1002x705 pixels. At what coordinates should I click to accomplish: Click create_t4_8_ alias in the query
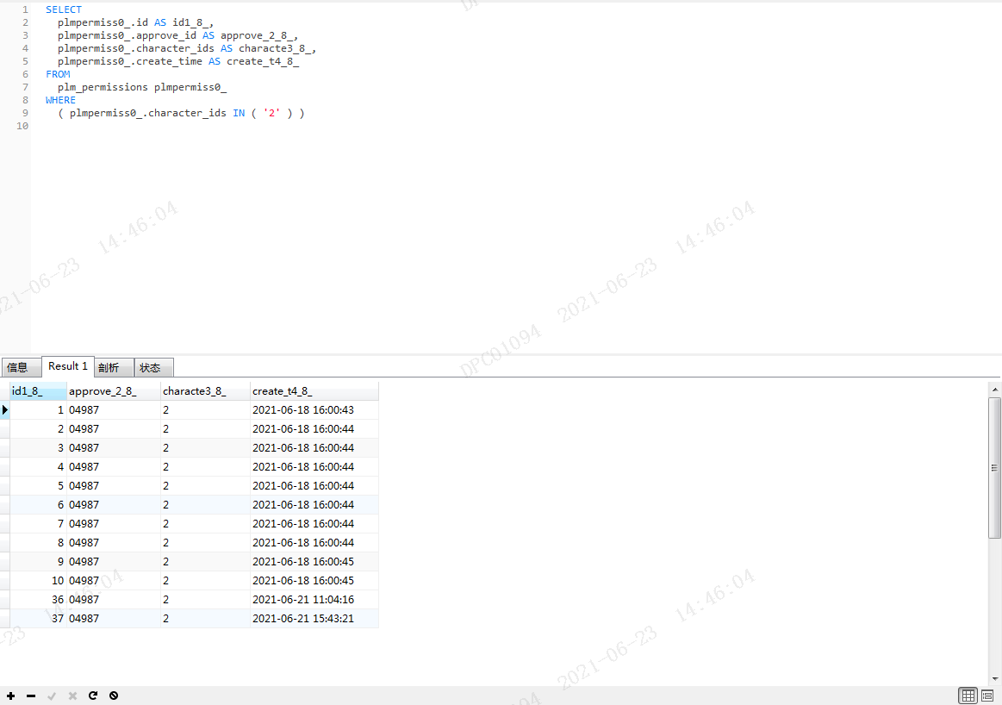[x=263, y=61]
